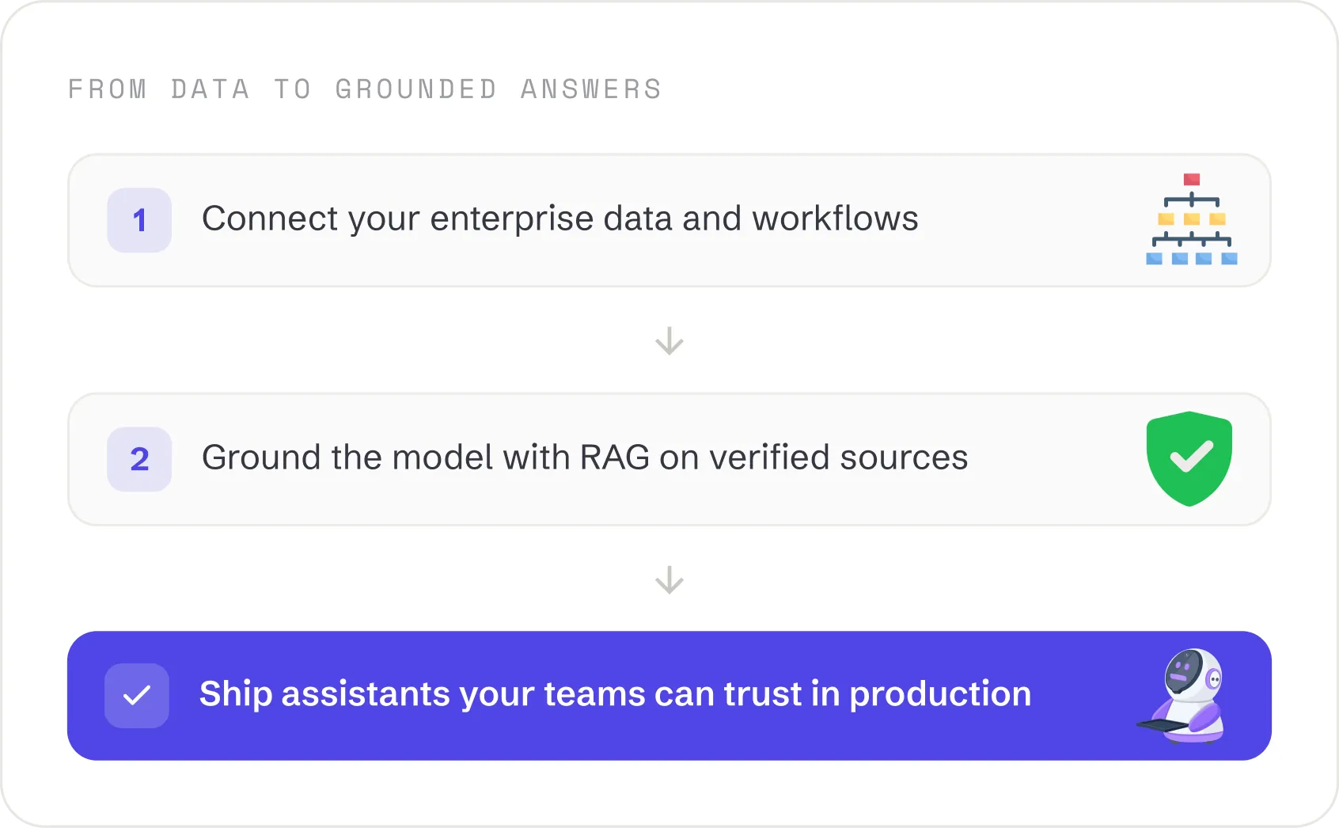Image resolution: width=1339 pixels, height=828 pixels.
Task: Click the org chart hierarchy icon
Action: tap(1191, 219)
